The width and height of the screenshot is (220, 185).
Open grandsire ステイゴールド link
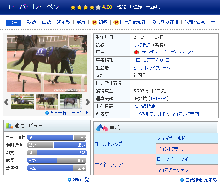(x=171, y=139)
